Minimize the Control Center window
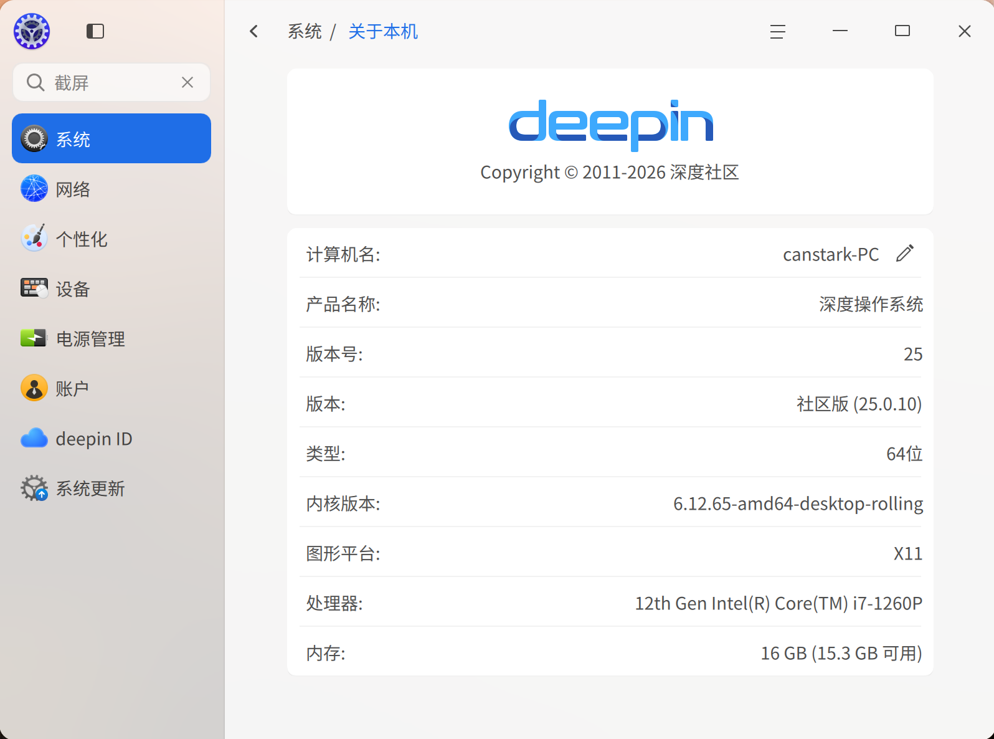Image resolution: width=994 pixels, height=739 pixels. point(840,31)
